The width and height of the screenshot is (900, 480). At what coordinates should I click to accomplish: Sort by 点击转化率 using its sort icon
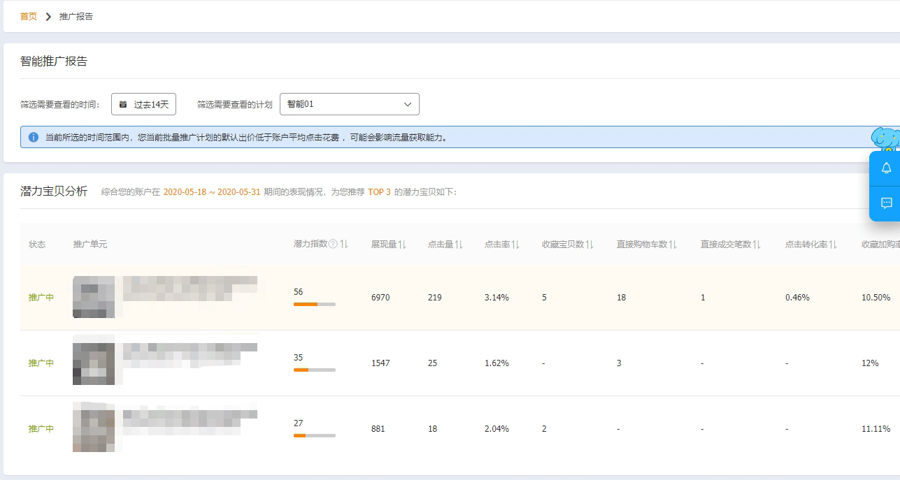point(833,245)
